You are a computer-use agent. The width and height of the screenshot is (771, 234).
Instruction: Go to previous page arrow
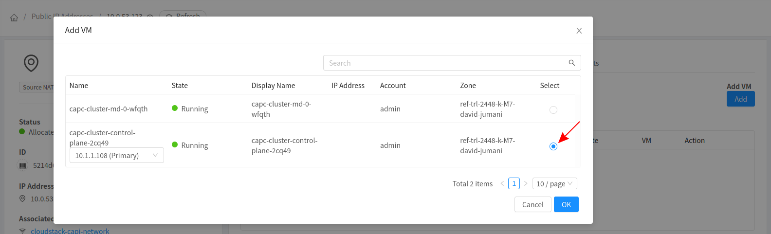pyautogui.click(x=502, y=183)
